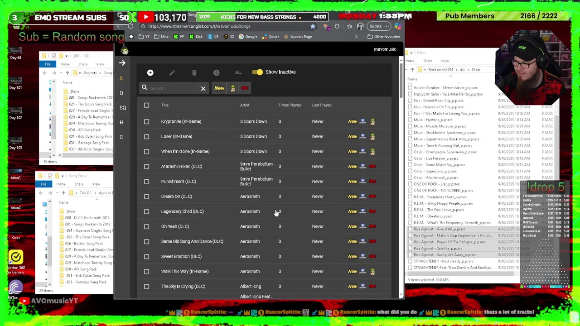
Task: Click the blue badge icon on Dream On row
Action: [x=362, y=196]
